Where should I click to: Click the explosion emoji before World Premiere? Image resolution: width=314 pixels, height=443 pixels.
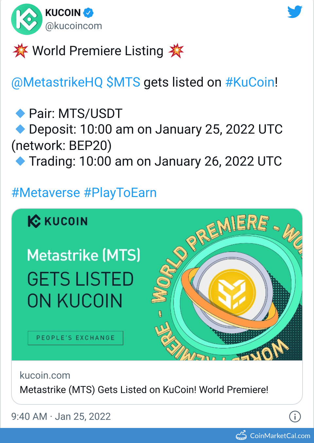point(20,51)
